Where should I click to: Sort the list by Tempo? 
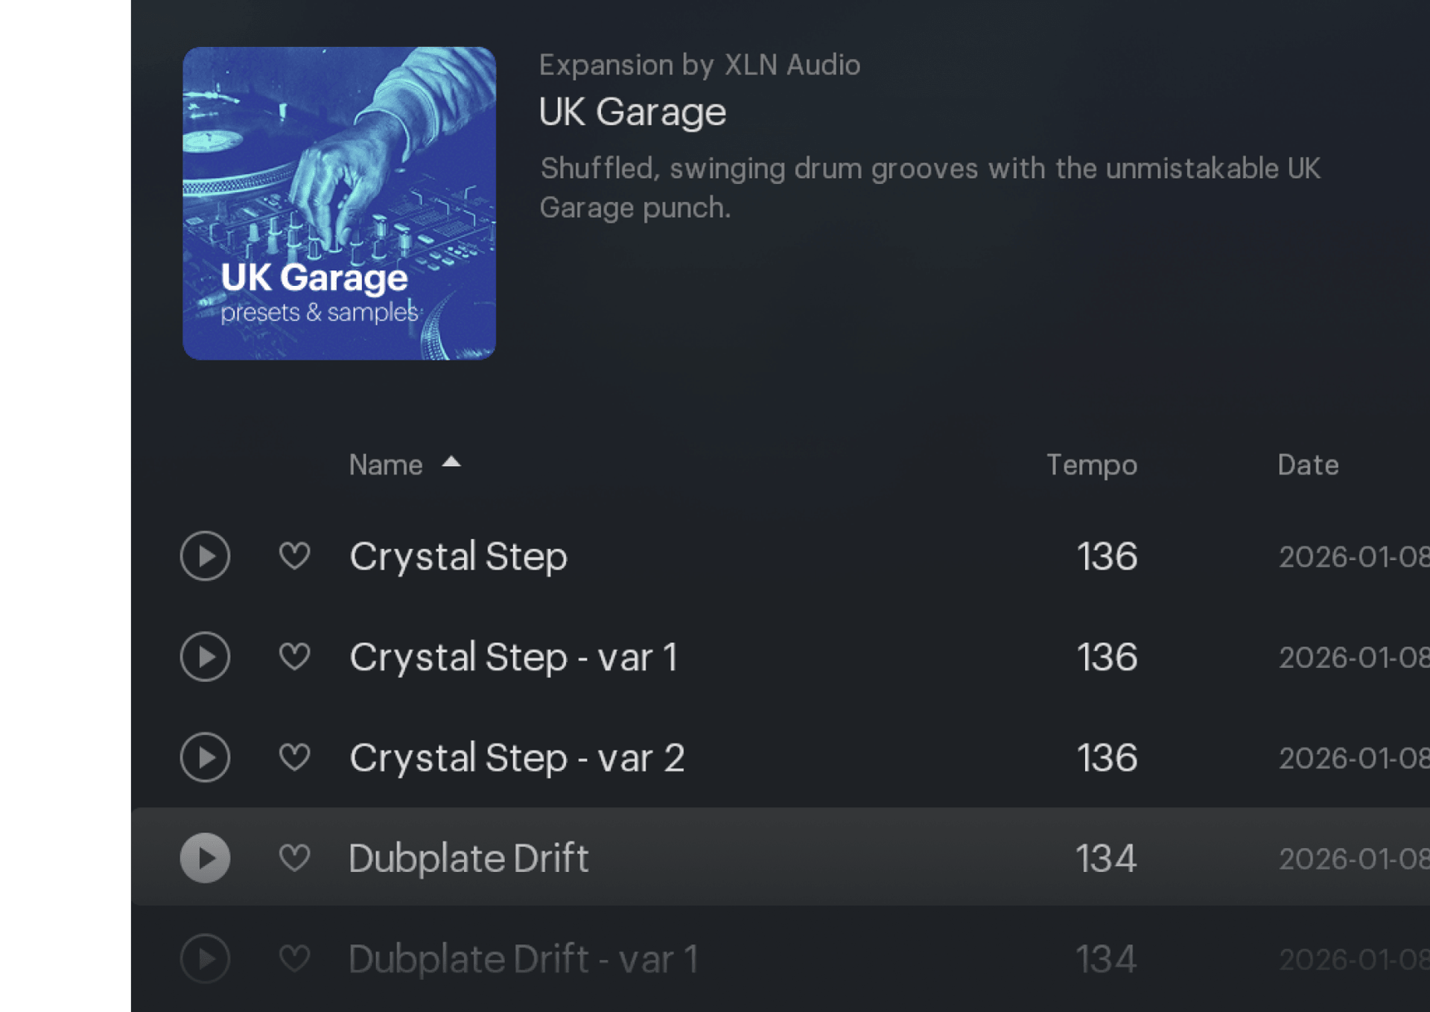click(1092, 464)
